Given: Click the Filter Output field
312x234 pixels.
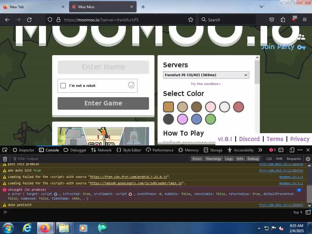Looking at the screenshot, I should click(x=100, y=159).
